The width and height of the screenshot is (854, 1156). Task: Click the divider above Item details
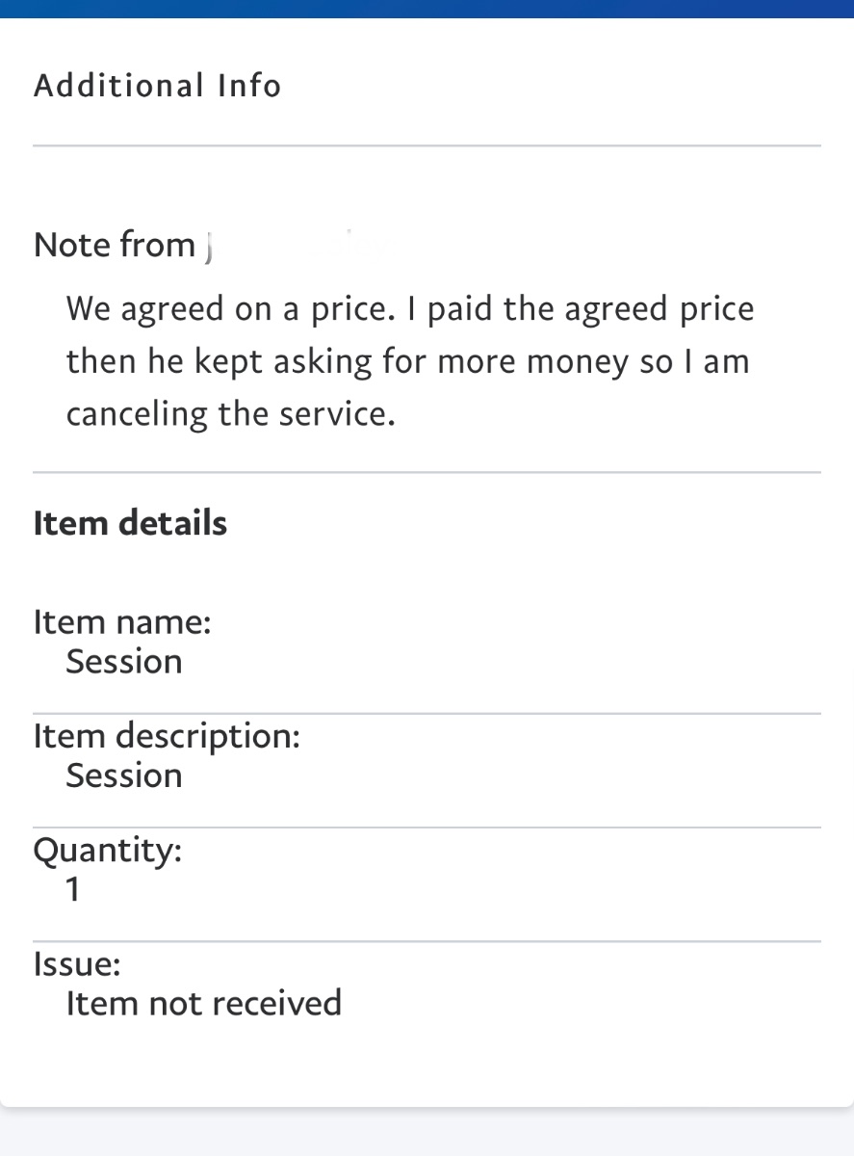pyautogui.click(x=427, y=472)
